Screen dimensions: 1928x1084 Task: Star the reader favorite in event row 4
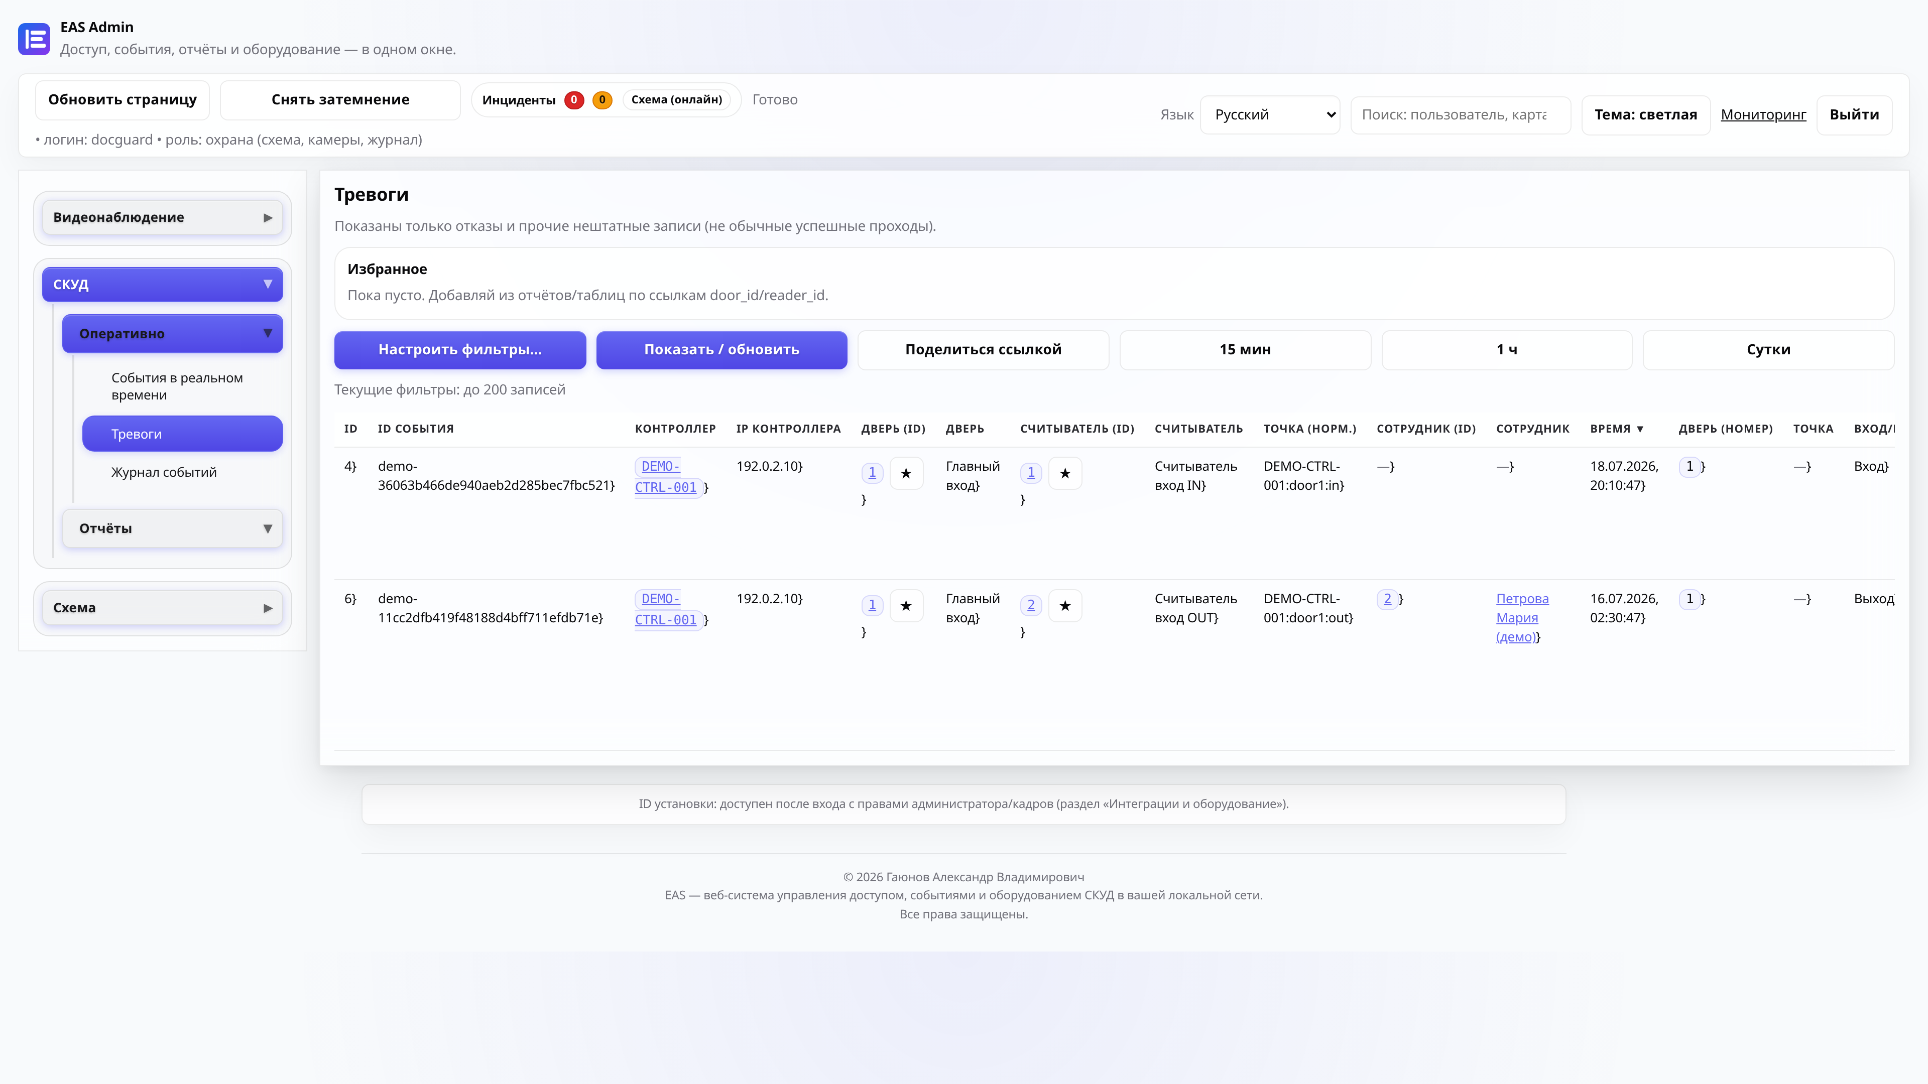coord(1065,473)
